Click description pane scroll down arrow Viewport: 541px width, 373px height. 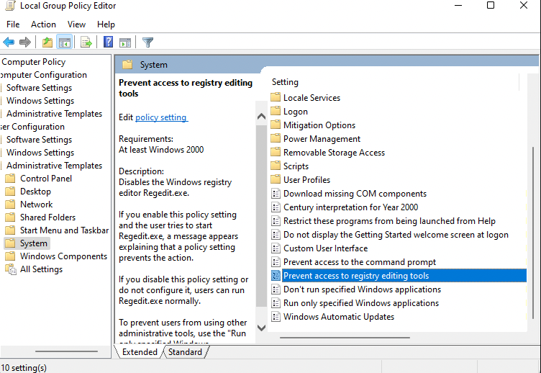pos(261,328)
